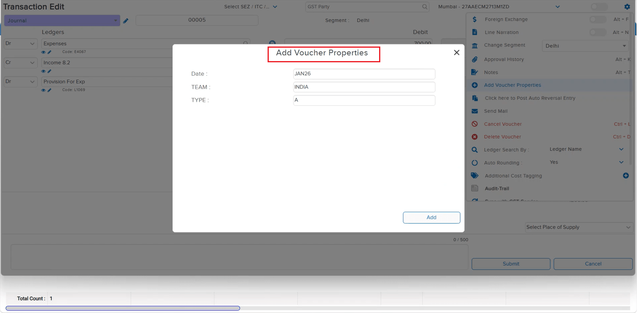The image size is (640, 313).
Task: Click the GST Party search field
Action: pyautogui.click(x=367, y=7)
